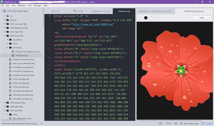Open the File menu
Image resolution: width=214 pixels, height=126 pixels.
click(3, 5)
